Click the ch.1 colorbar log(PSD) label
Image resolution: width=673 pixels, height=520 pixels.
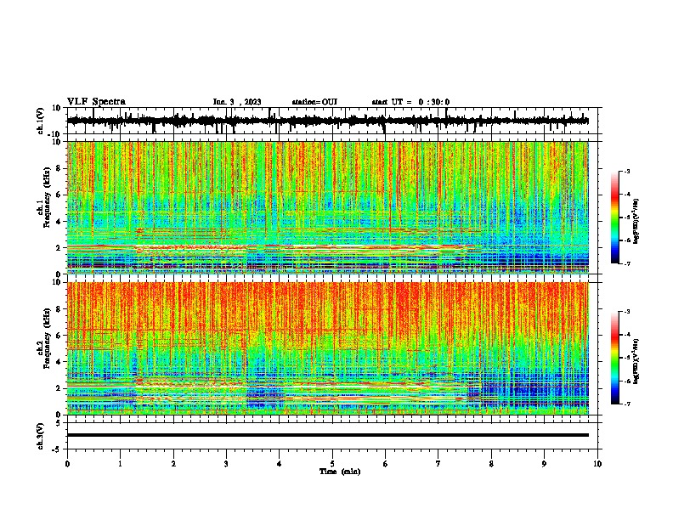636,221
